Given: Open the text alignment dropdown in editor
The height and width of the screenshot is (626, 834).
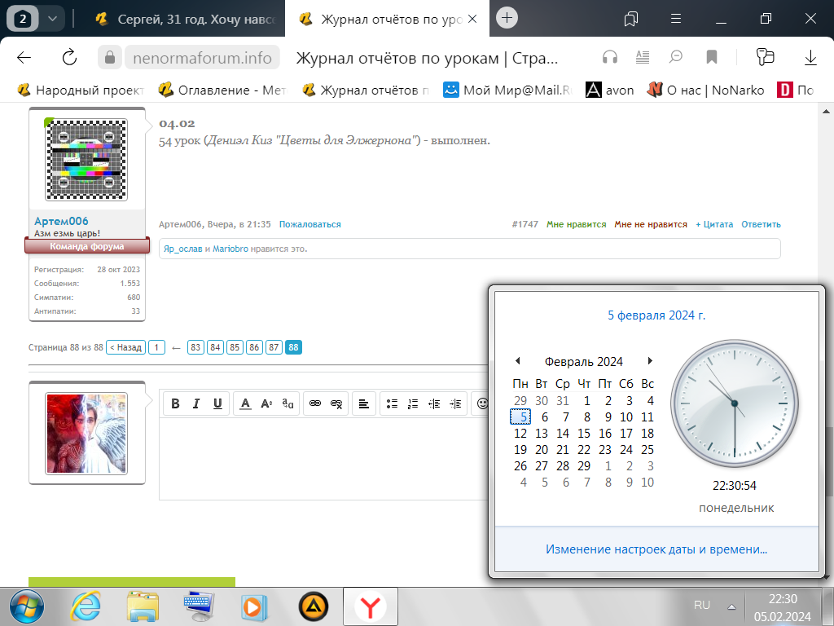Looking at the screenshot, I should pyautogui.click(x=364, y=403).
